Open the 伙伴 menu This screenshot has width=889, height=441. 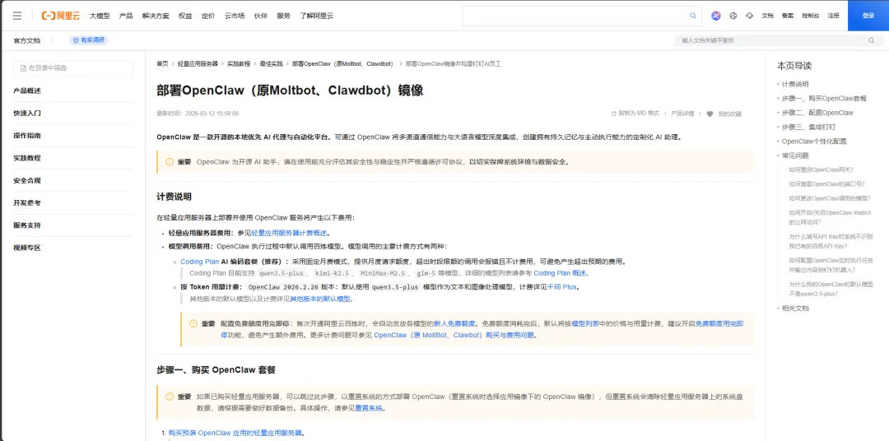(261, 16)
